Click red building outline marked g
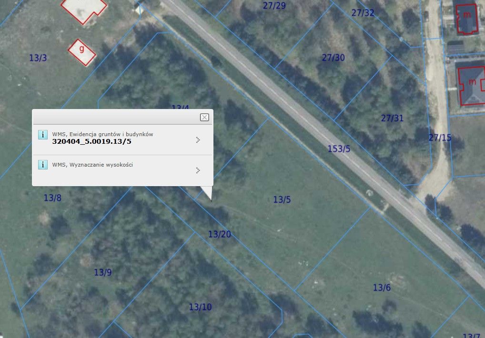Image resolution: width=485 pixels, height=338 pixels. coord(81,52)
